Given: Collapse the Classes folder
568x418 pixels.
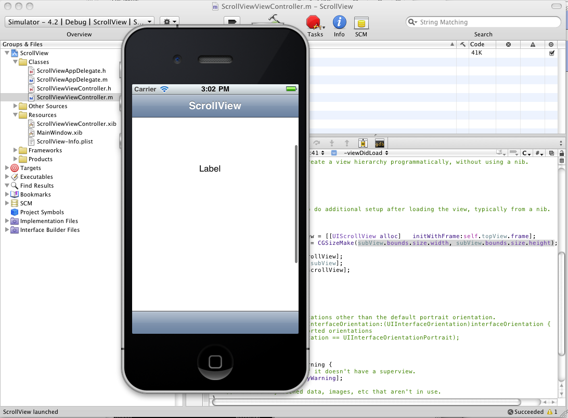Looking at the screenshot, I should tap(15, 62).
